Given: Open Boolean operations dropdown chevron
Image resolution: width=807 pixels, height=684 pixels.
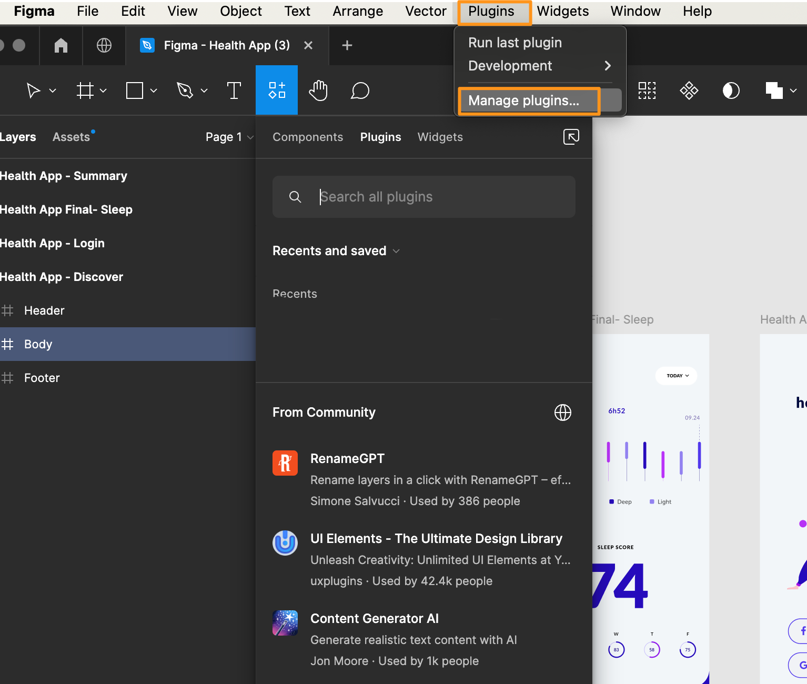Looking at the screenshot, I should tap(793, 90).
